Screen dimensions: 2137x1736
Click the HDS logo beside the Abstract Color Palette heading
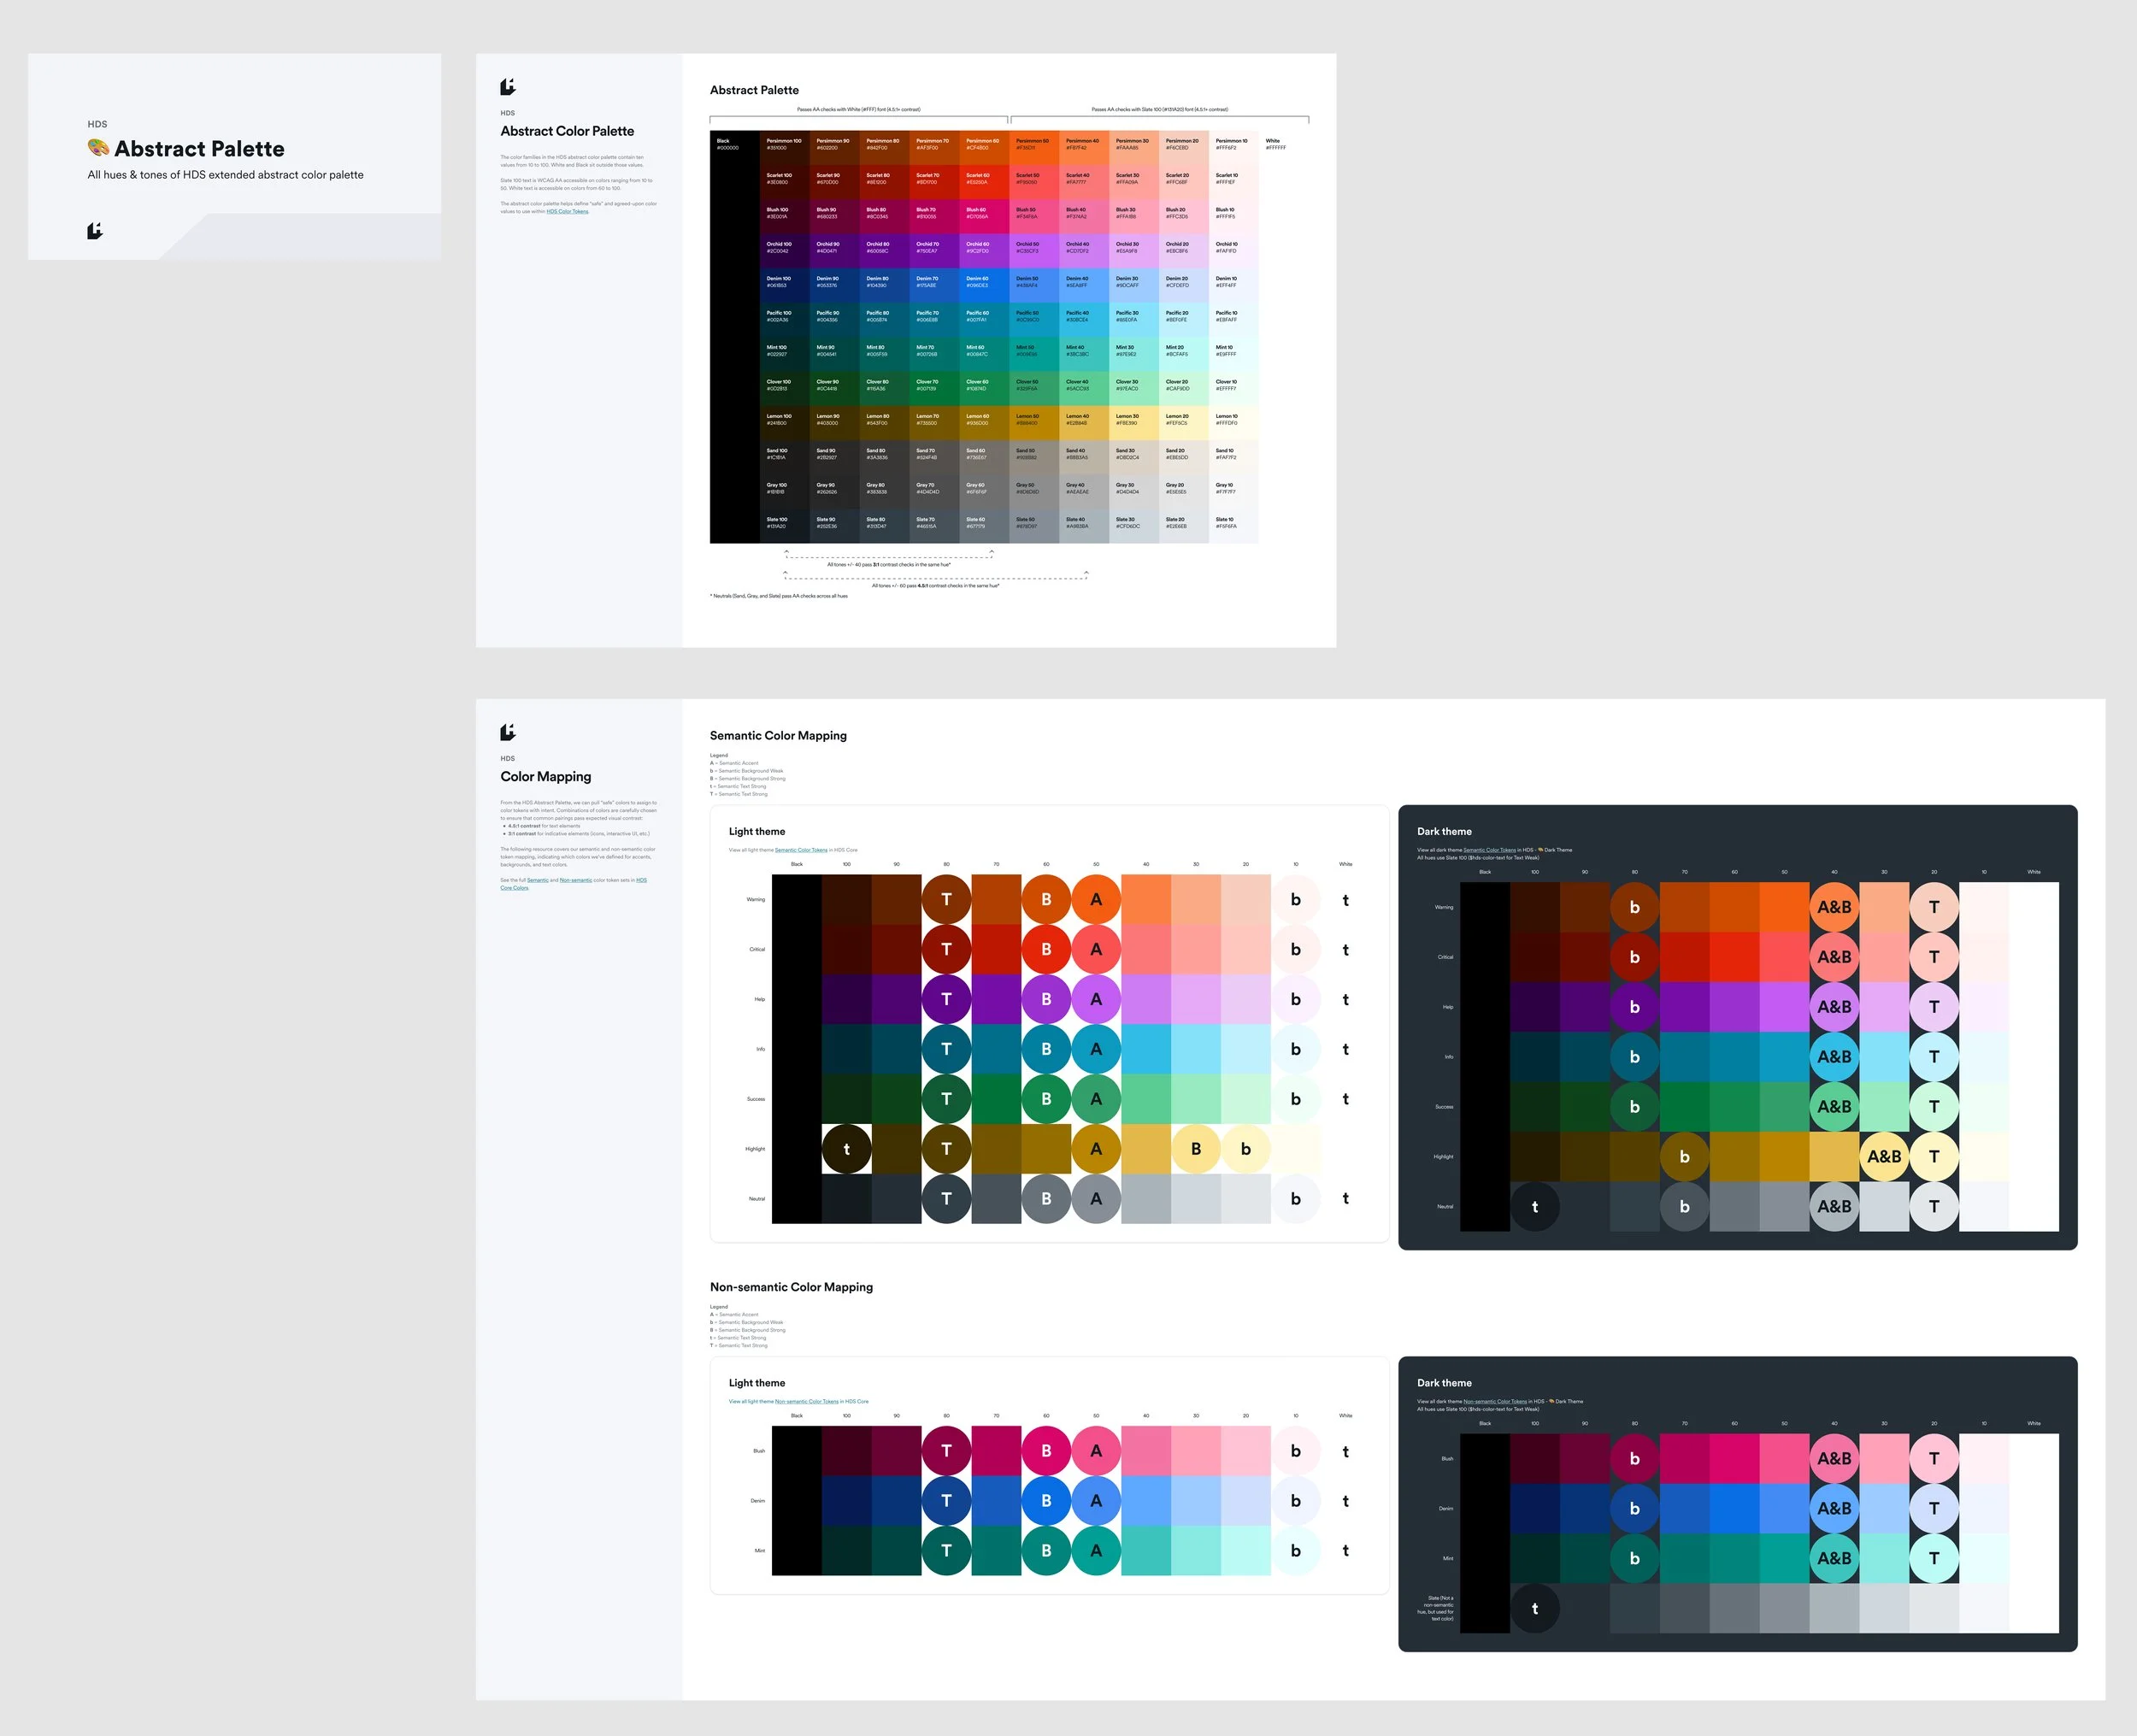[x=507, y=87]
